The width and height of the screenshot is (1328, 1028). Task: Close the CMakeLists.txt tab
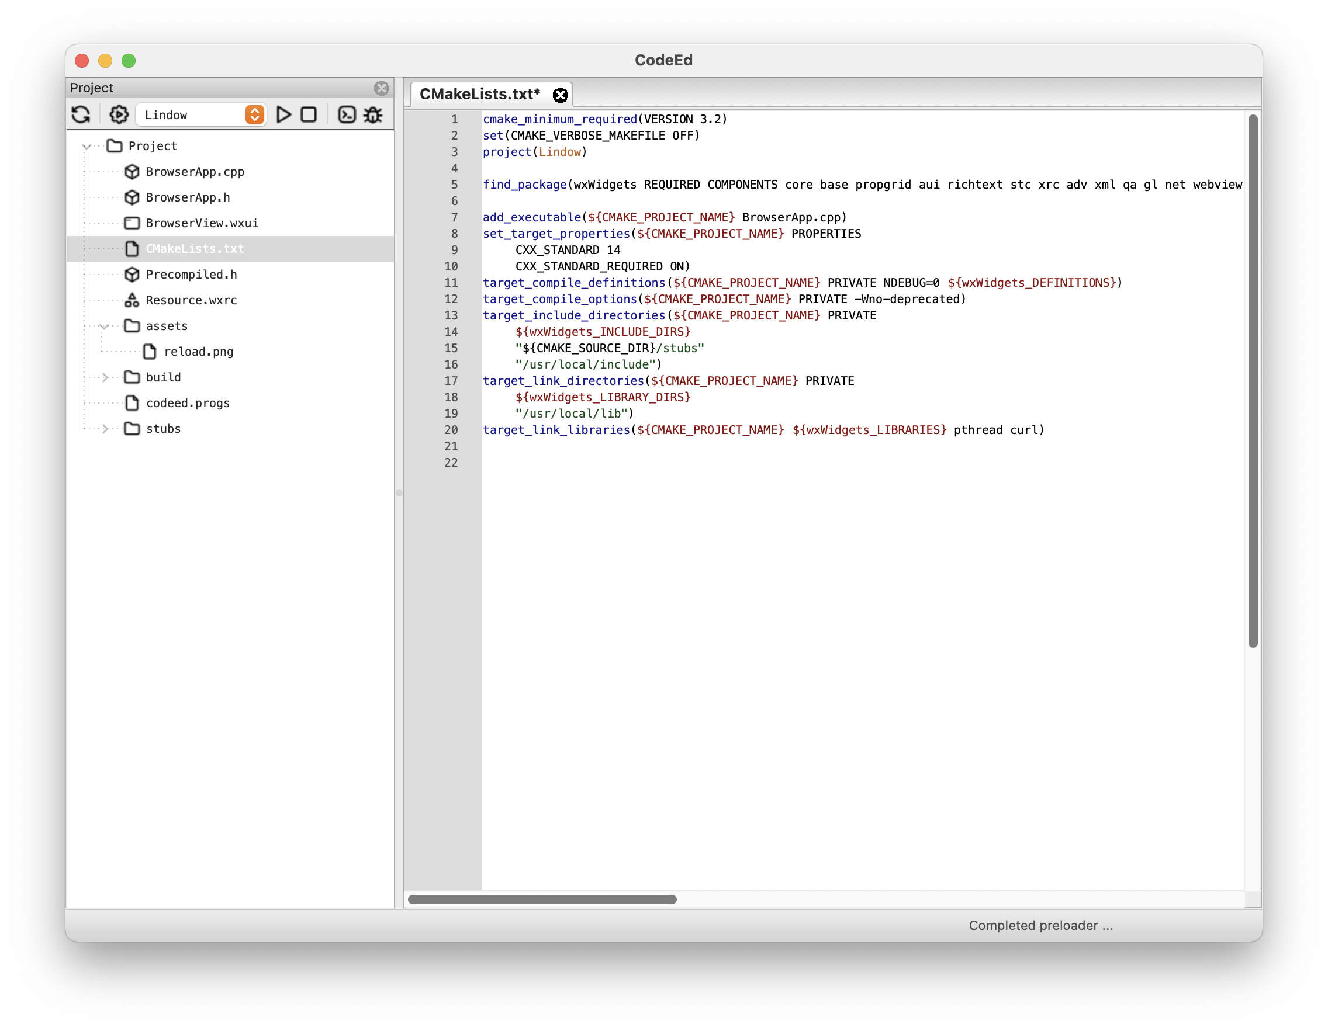click(560, 95)
